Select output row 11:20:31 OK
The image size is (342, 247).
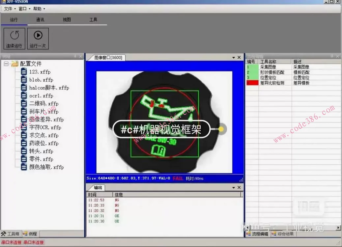[x=165, y=216]
